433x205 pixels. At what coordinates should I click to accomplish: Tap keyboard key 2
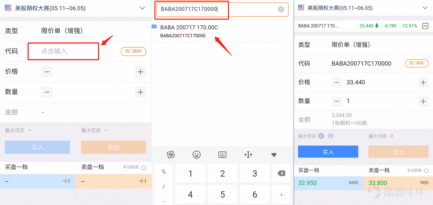[222, 173]
